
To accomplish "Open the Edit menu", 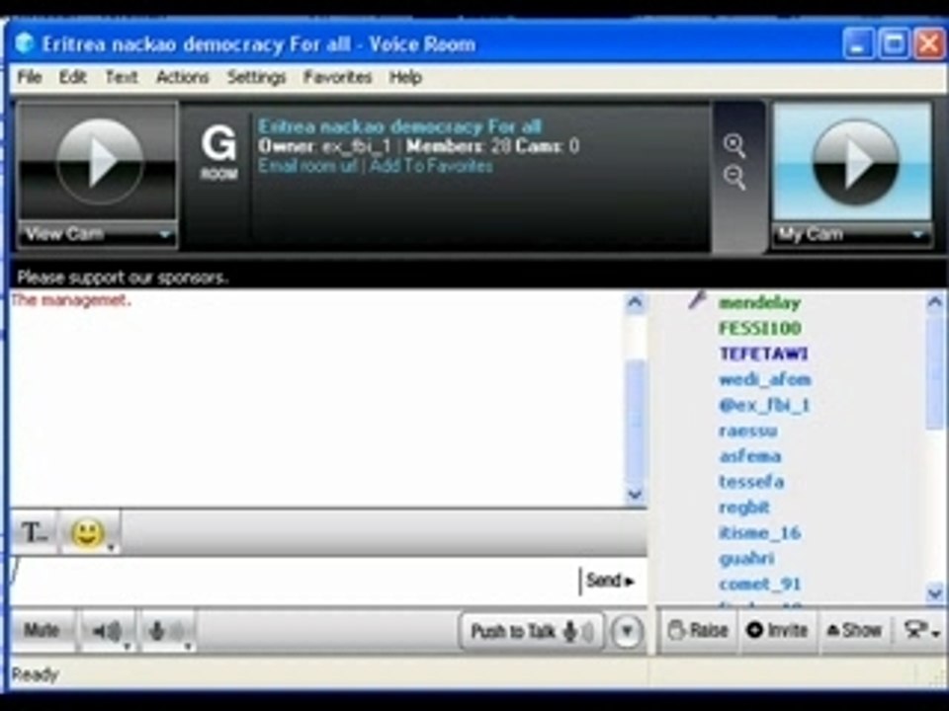I will pyautogui.click(x=72, y=77).
